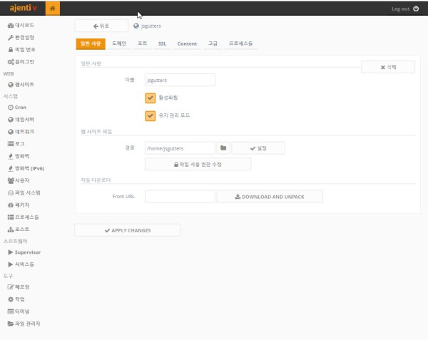Go to home via the orange house icon
Image resolution: width=428 pixels, height=340 pixels.
coord(52,9)
